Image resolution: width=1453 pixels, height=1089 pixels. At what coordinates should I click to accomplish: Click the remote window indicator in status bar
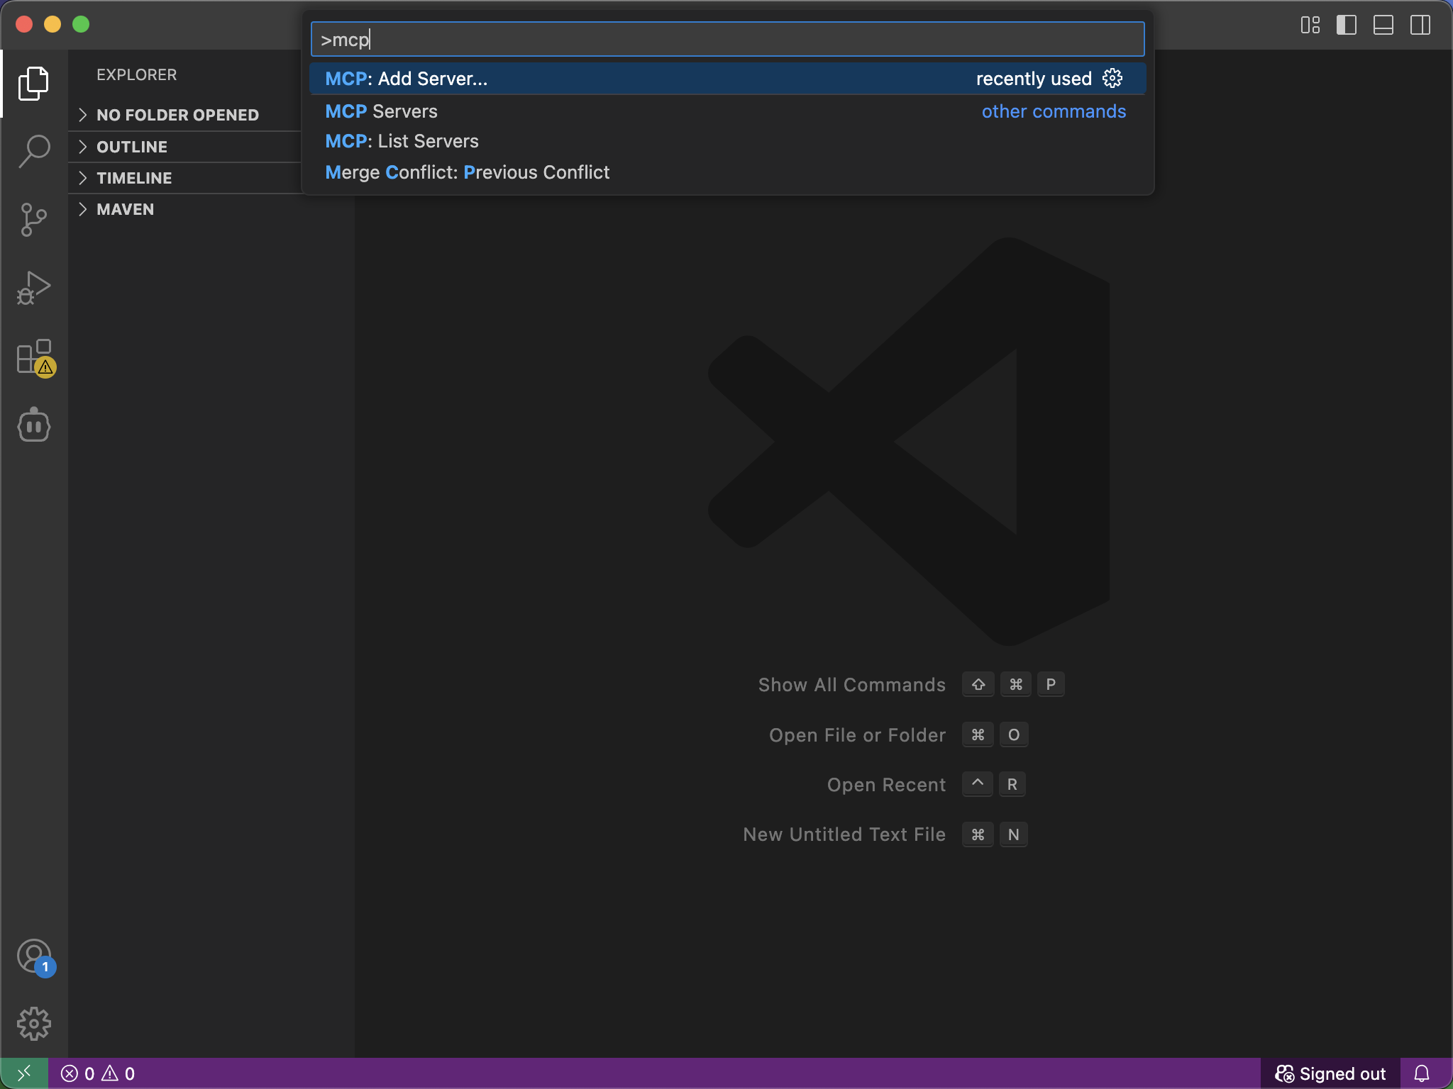pos(23,1073)
